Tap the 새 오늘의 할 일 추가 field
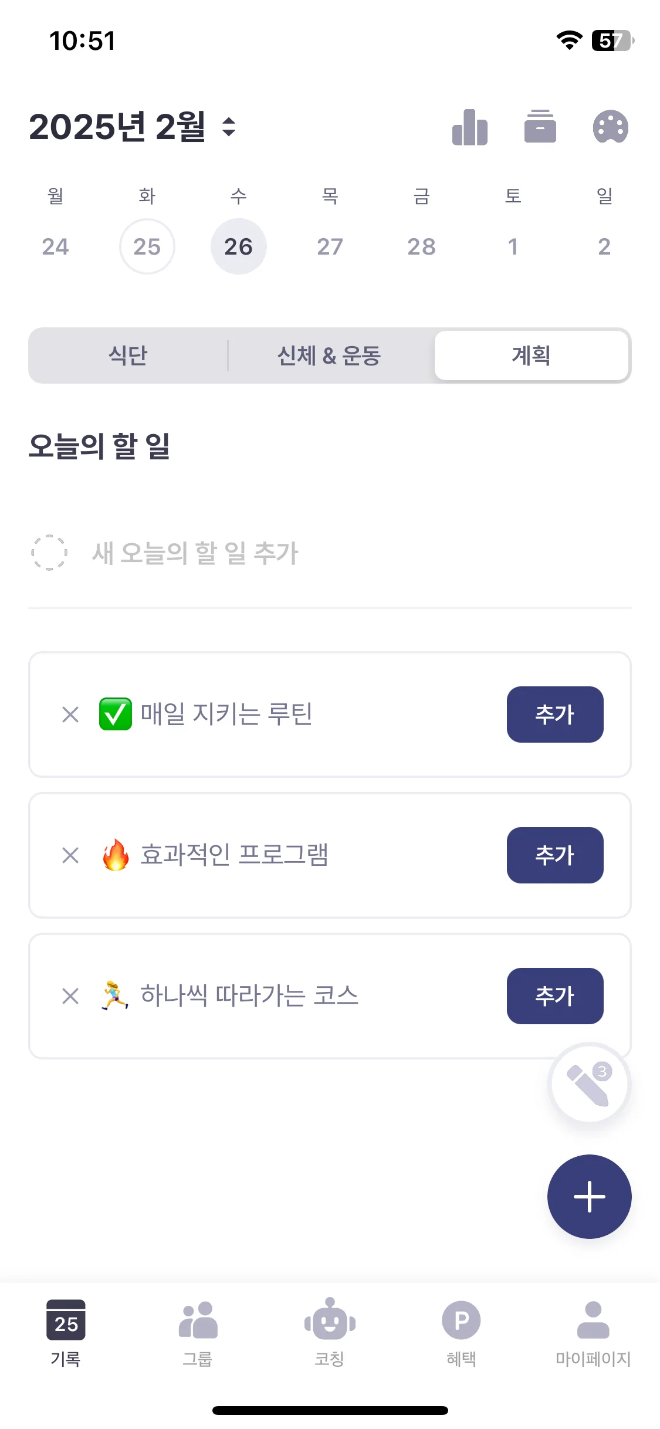Viewport: 660px width, 1429px height. click(x=330, y=553)
